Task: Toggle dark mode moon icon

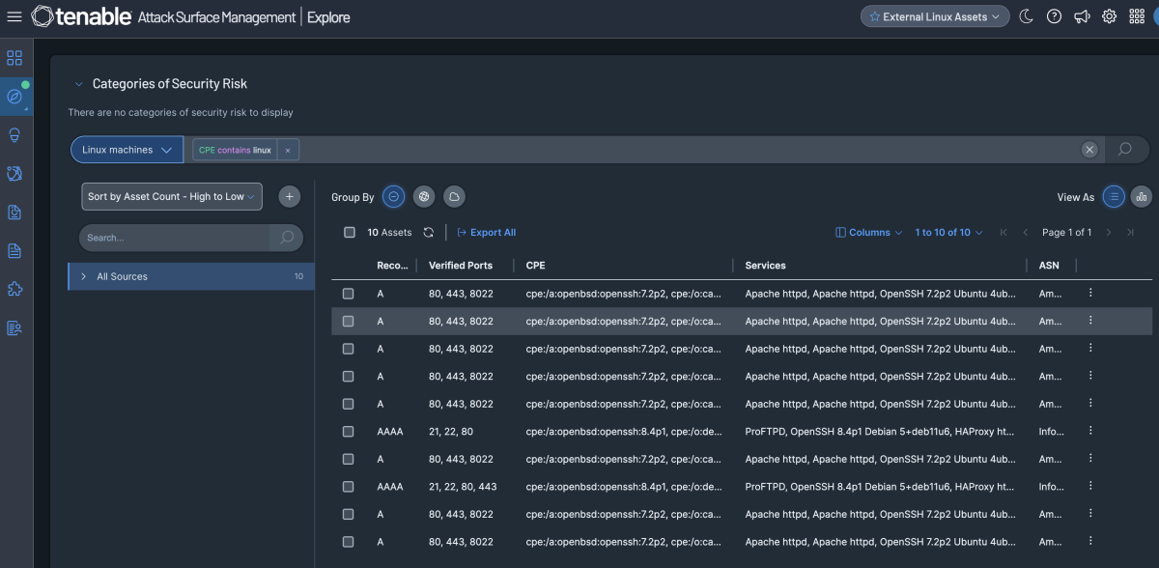Action: pyautogui.click(x=1027, y=16)
